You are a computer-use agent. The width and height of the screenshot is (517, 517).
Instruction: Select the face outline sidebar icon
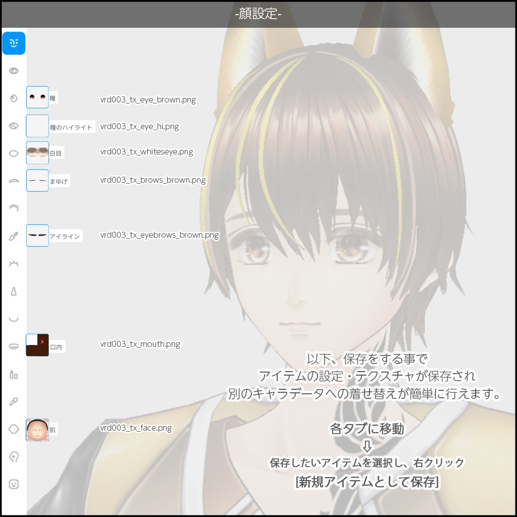[14, 429]
